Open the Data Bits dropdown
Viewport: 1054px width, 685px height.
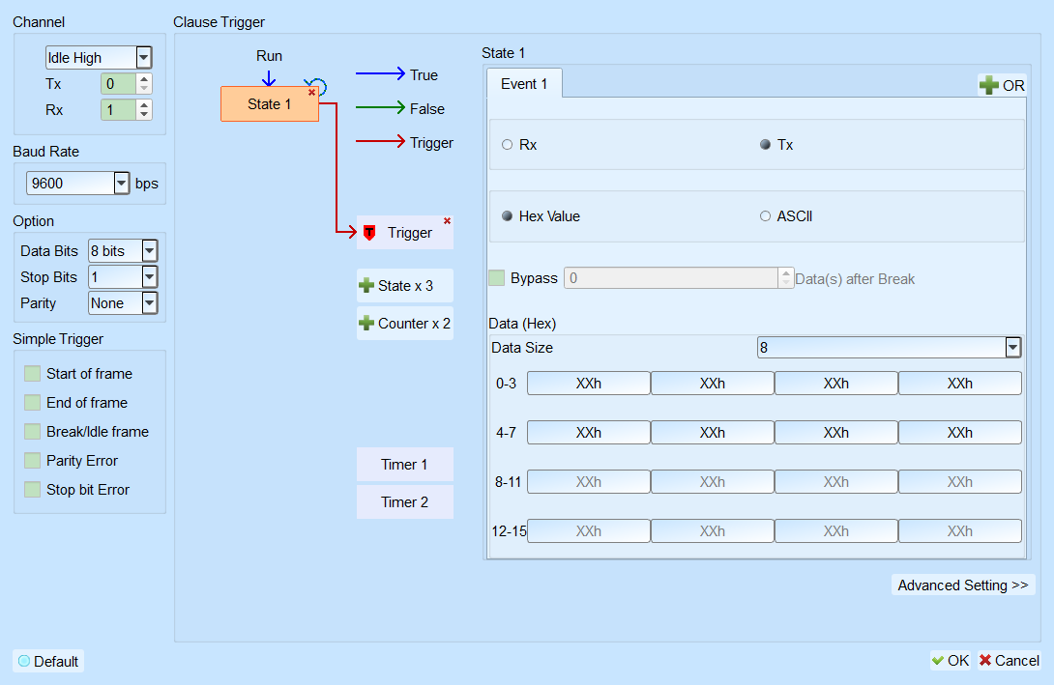[150, 250]
